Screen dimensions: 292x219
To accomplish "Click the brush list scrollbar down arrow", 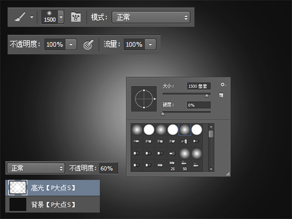I will (x=211, y=169).
